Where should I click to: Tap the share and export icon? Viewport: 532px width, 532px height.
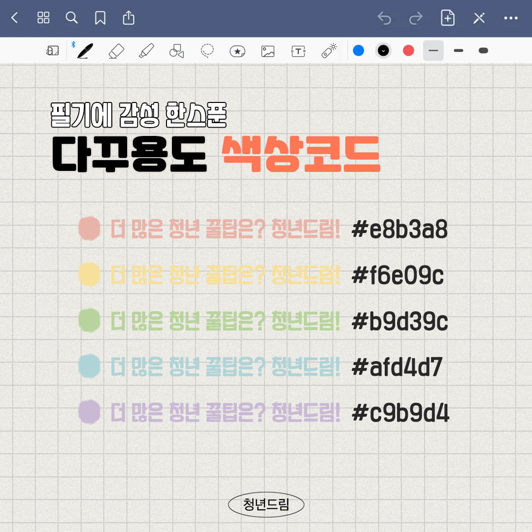point(128,18)
